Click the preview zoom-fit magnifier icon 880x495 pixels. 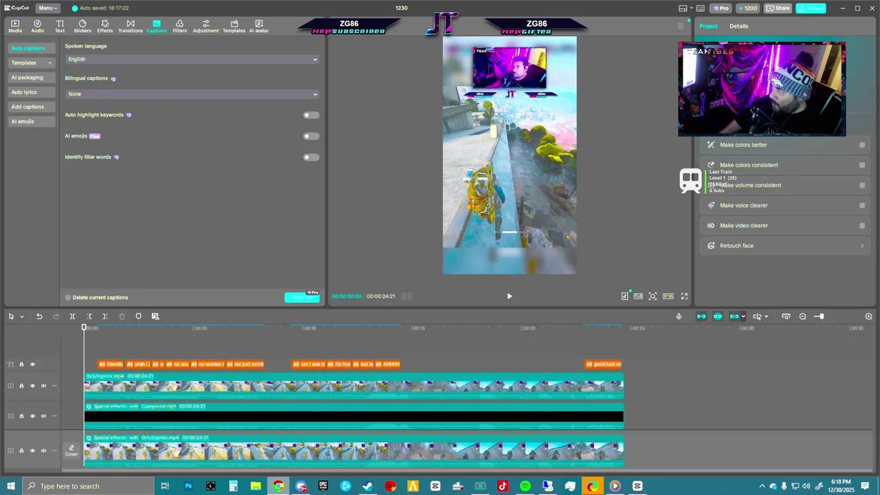652,296
